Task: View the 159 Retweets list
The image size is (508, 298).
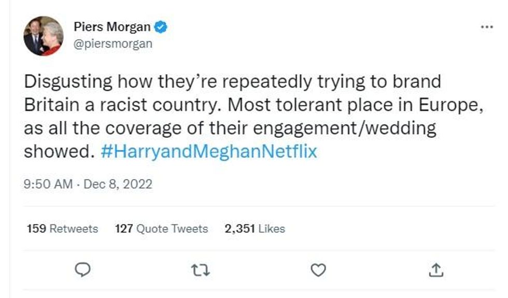Action: tap(62, 229)
